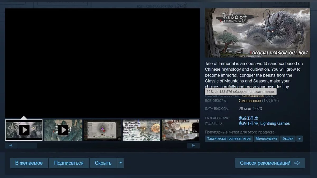
Task: Open developer link 鬼谷工作室
Action: pyautogui.click(x=248, y=118)
